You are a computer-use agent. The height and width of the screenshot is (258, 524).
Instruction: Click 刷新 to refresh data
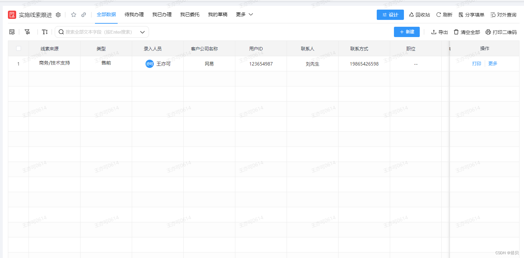pyautogui.click(x=444, y=15)
